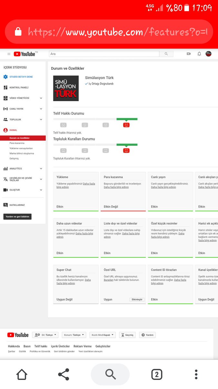Click the YouTube logo in header
This screenshot has width=218, height=389.
pyautogui.click(x=25, y=54)
